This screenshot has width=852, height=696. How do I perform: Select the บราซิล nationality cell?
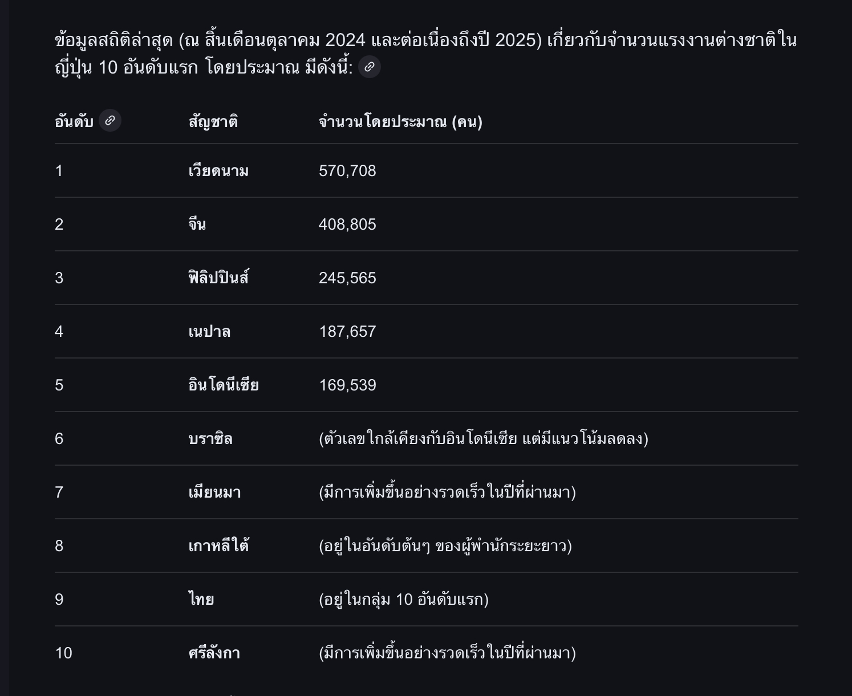pos(210,439)
